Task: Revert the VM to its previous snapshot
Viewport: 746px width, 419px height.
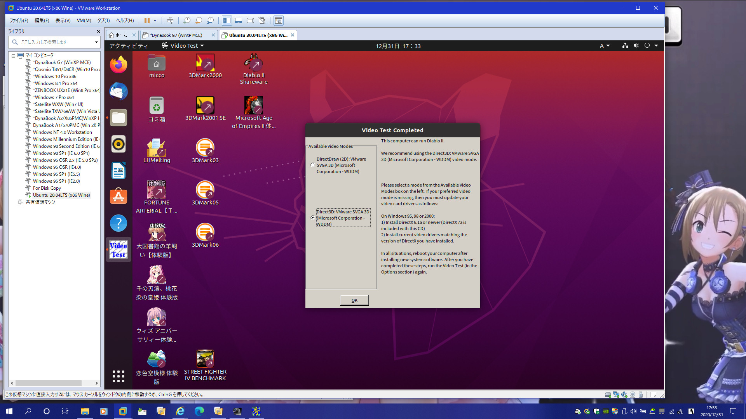Action: [199, 21]
